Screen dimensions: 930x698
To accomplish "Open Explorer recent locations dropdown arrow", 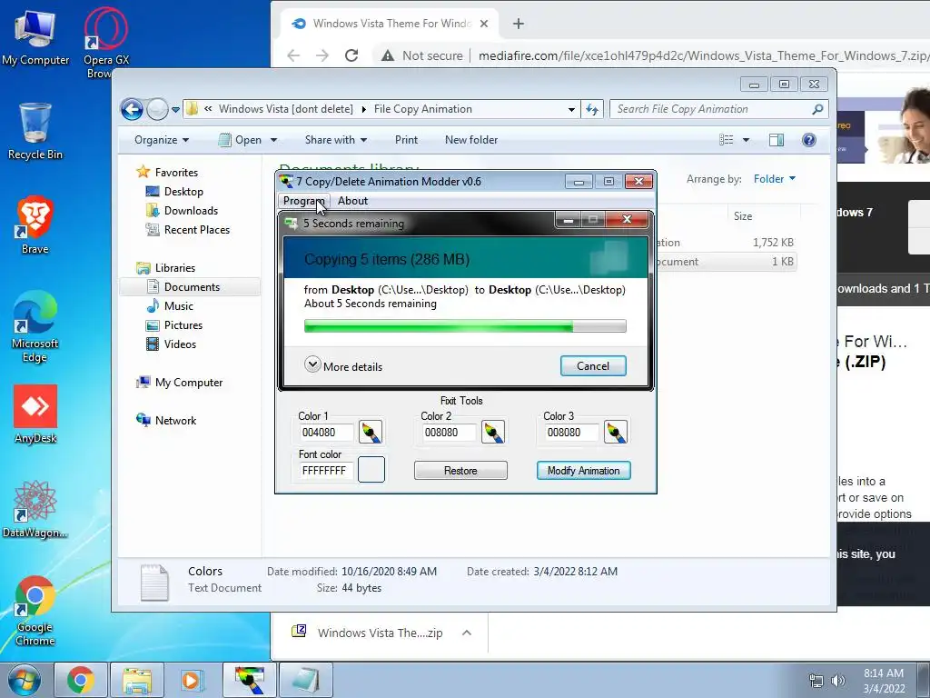I will tap(175, 110).
